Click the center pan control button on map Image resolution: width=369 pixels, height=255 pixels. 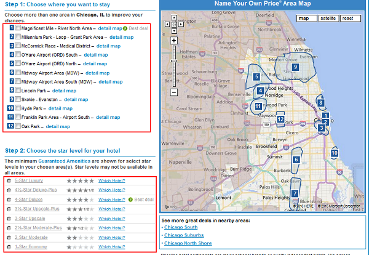[174, 24]
